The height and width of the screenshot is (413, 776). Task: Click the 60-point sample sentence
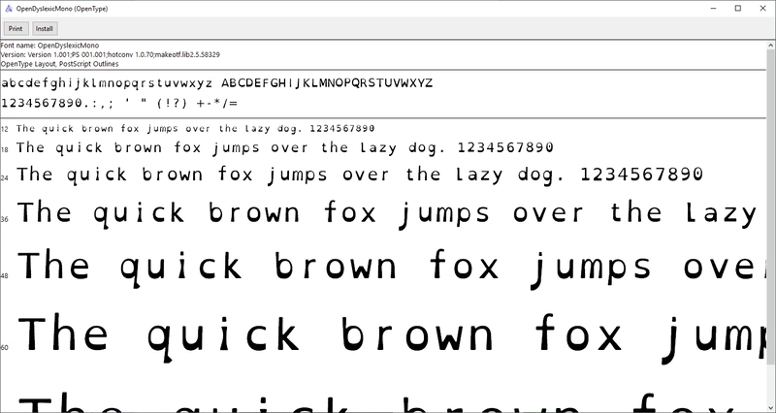[x=392, y=337]
